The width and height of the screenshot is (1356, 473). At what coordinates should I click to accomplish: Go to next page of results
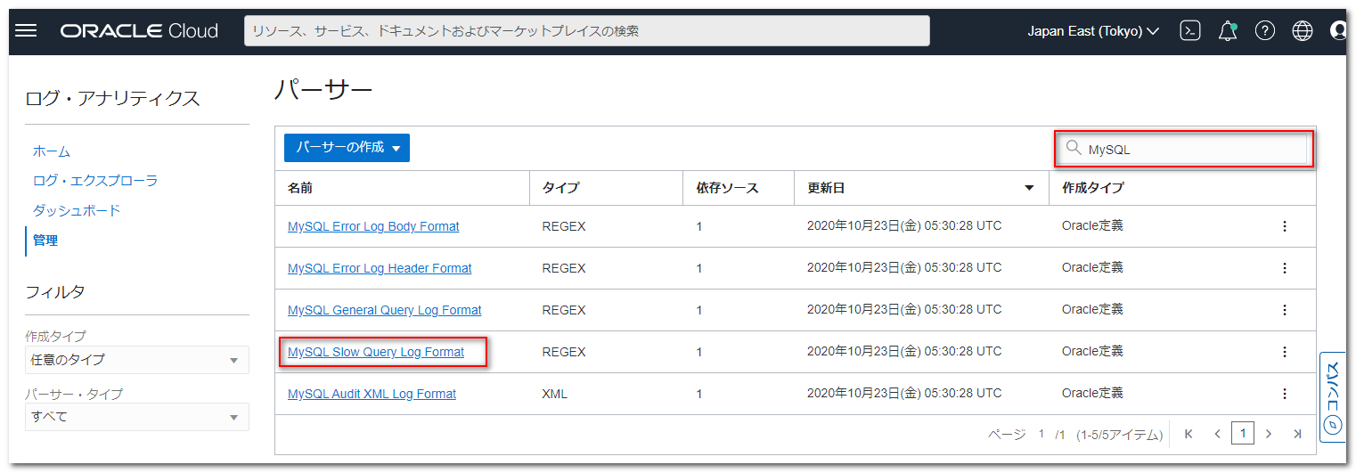point(1270,434)
